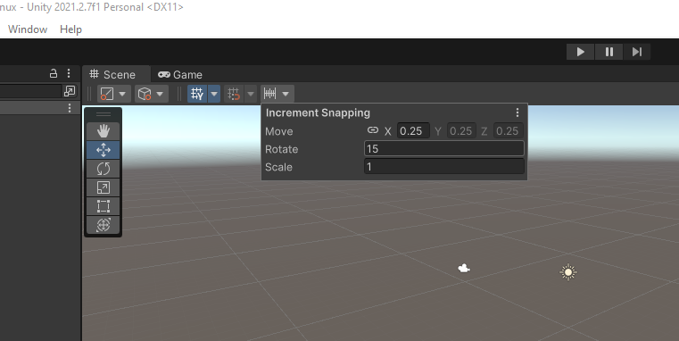The image size is (679, 341).
Task: Open handle rotation dropdown arrow
Action: click(160, 94)
